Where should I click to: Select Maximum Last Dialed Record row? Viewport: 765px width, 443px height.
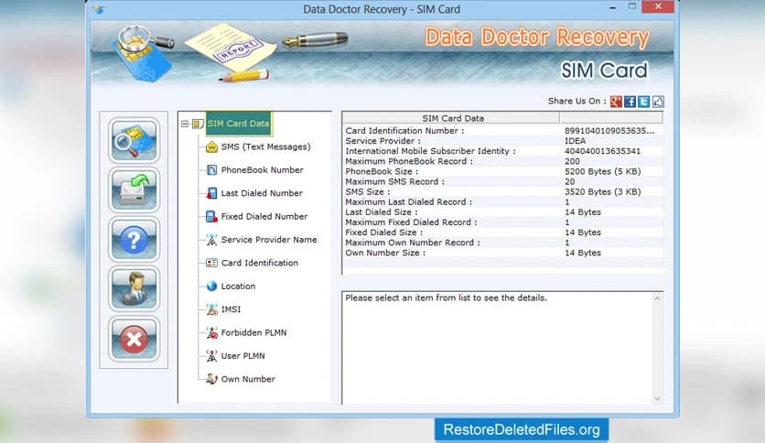tap(502, 202)
